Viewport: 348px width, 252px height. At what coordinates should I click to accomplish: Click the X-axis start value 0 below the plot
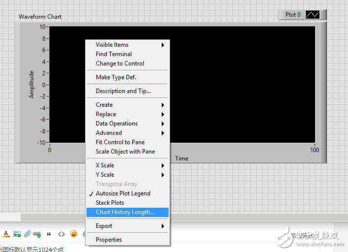click(x=50, y=150)
